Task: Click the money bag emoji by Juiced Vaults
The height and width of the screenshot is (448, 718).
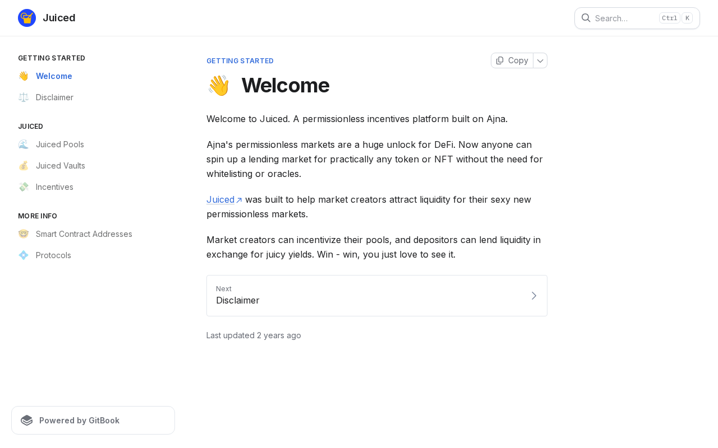Action: 23,166
